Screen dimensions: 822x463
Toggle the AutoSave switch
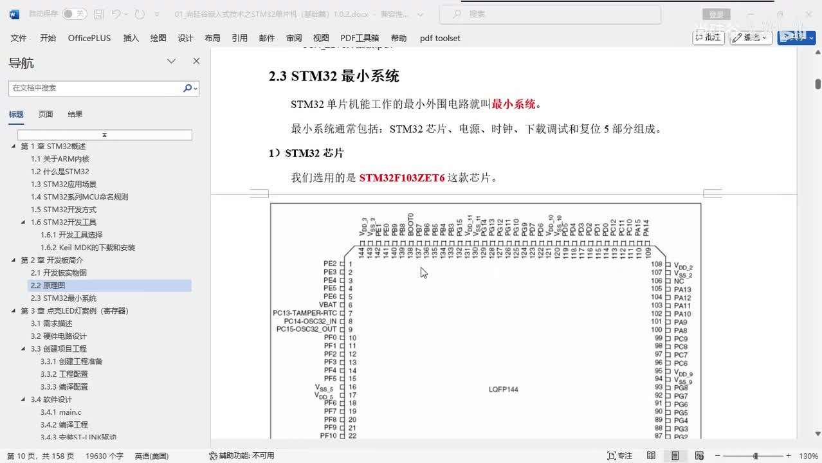pyautogui.click(x=75, y=14)
